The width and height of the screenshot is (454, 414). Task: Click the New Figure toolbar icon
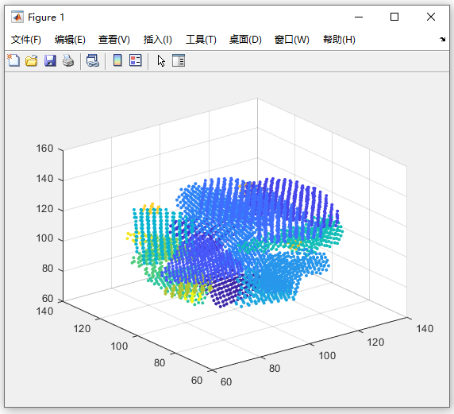pos(13,60)
